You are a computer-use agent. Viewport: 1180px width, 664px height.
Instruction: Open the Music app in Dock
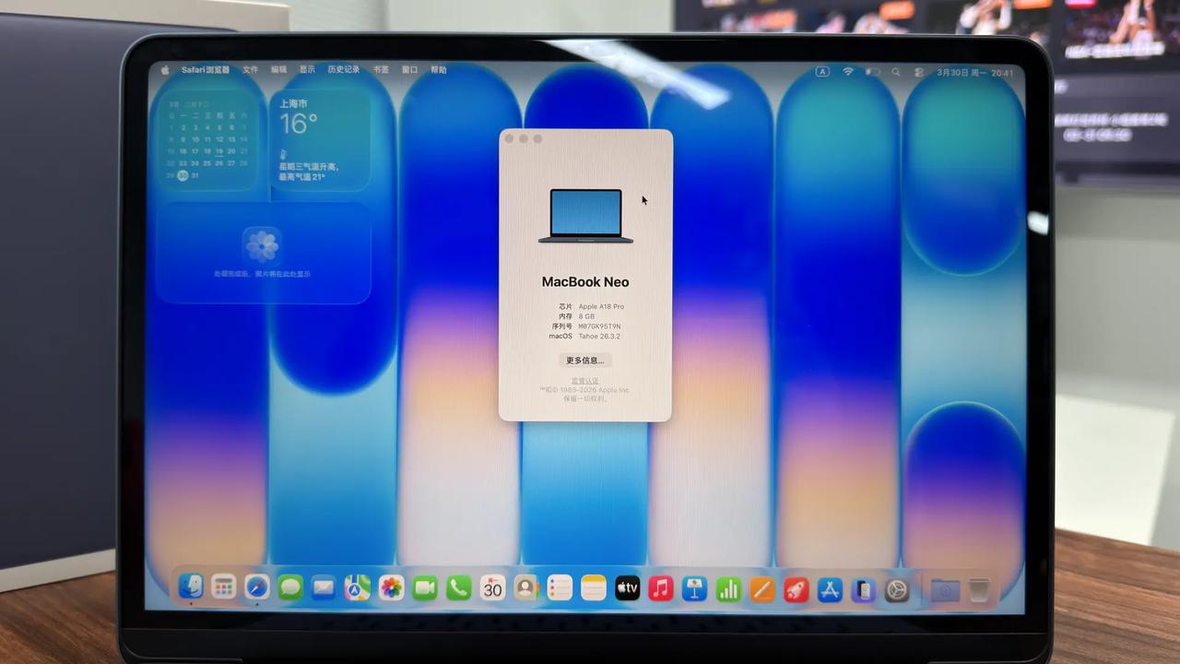pos(661,587)
